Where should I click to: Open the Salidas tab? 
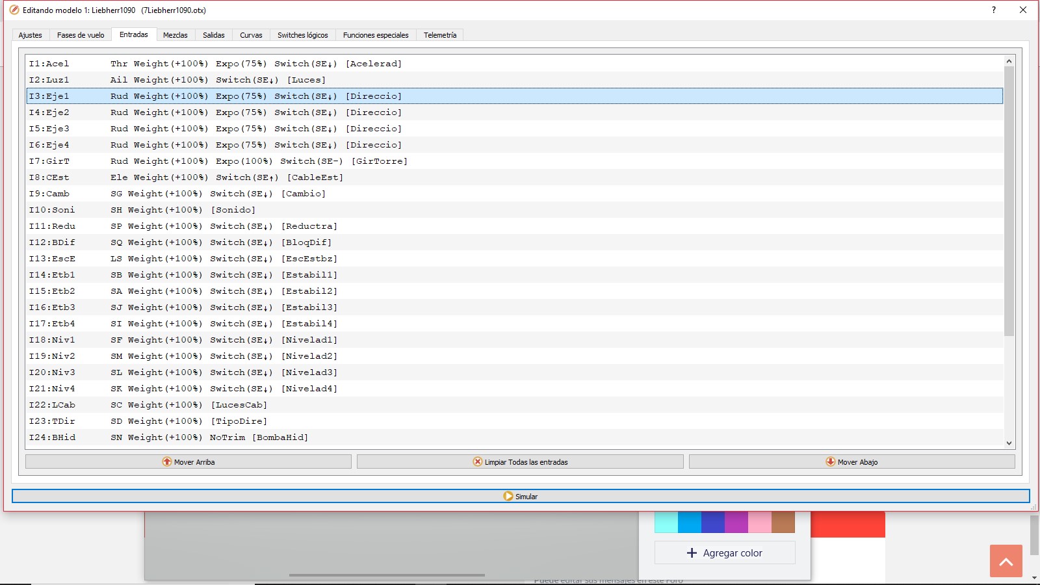[213, 35]
